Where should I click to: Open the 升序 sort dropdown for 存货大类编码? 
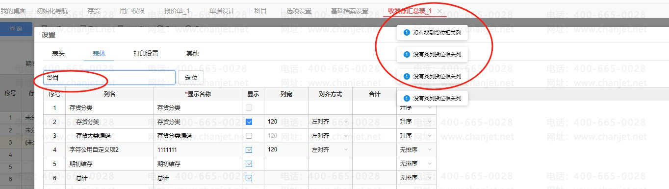[x=416, y=135]
